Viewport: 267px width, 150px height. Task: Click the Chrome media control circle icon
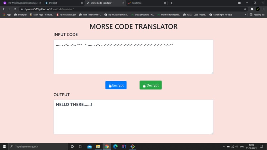point(239,3)
